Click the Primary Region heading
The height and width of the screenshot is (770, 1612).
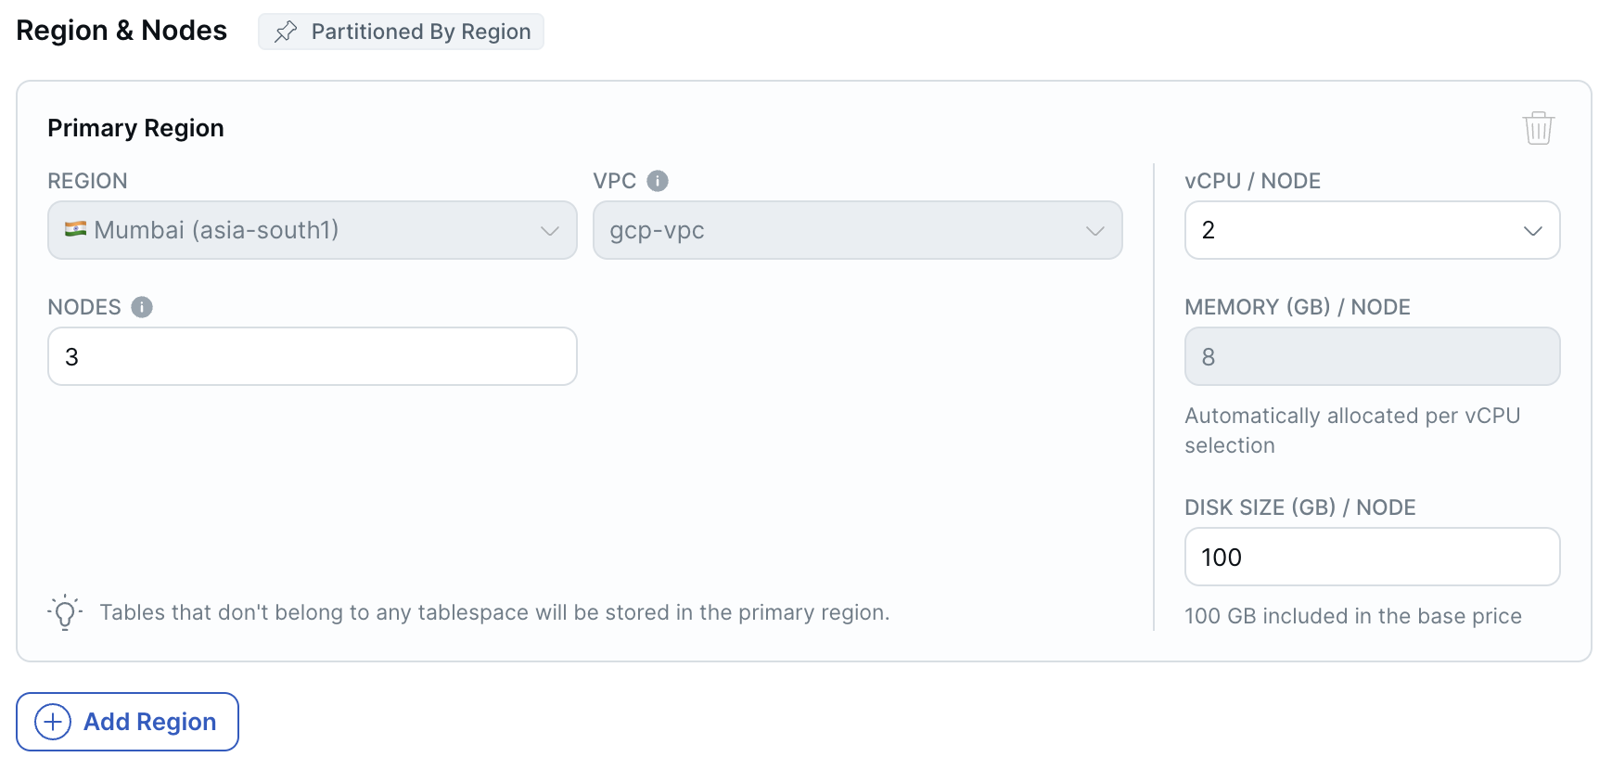click(x=135, y=128)
